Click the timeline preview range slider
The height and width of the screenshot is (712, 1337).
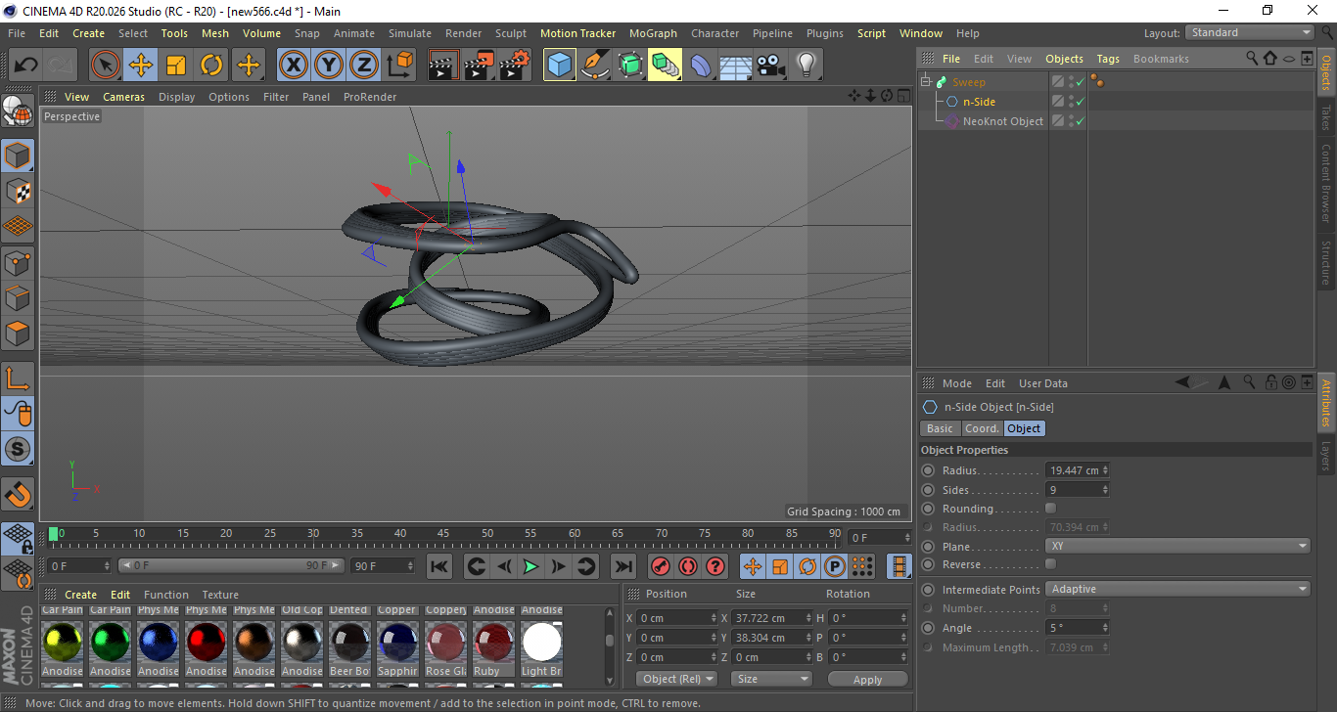click(x=231, y=565)
